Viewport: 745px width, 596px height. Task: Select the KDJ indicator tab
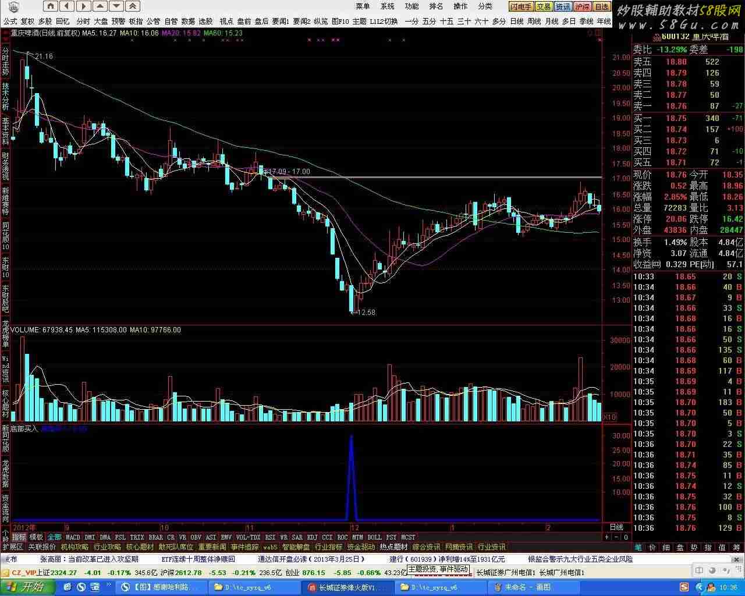coord(313,537)
